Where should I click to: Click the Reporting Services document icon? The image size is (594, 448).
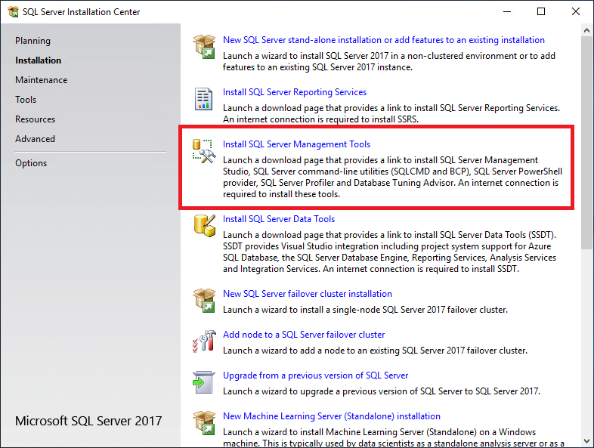click(204, 99)
